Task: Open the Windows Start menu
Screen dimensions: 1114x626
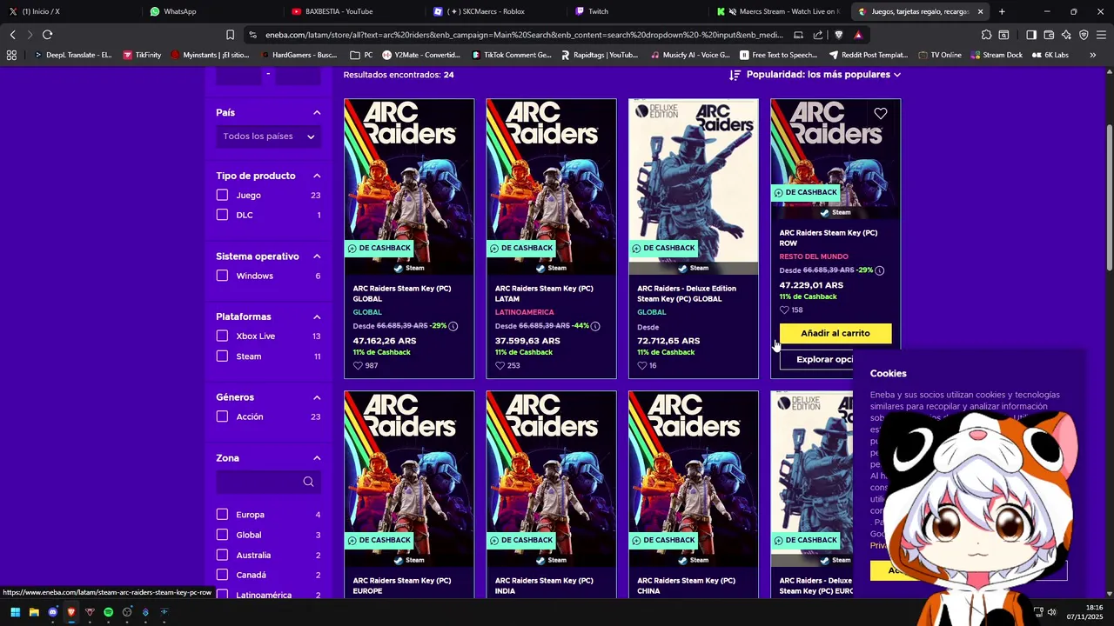Action: click(15, 612)
